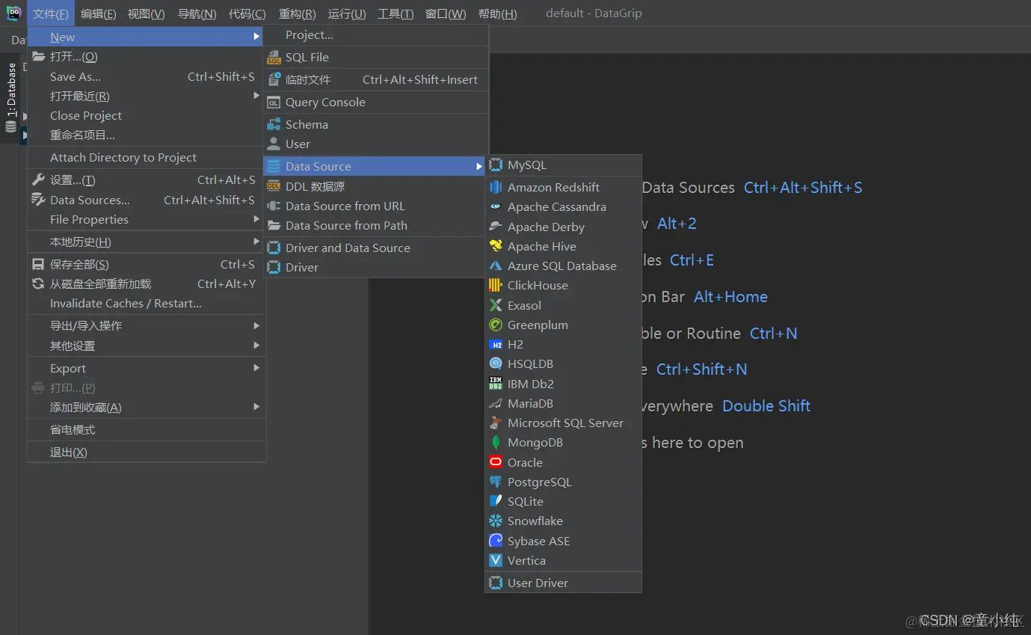Viewport: 1031px width, 635px height.
Task: Select 退出(X) to exit DataGrip
Action: coord(147,452)
